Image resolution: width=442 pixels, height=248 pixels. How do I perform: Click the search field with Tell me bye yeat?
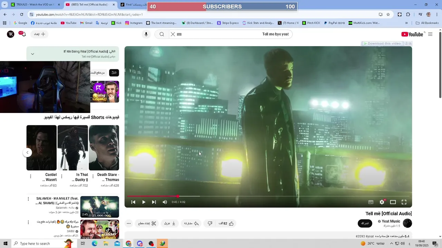point(234,34)
